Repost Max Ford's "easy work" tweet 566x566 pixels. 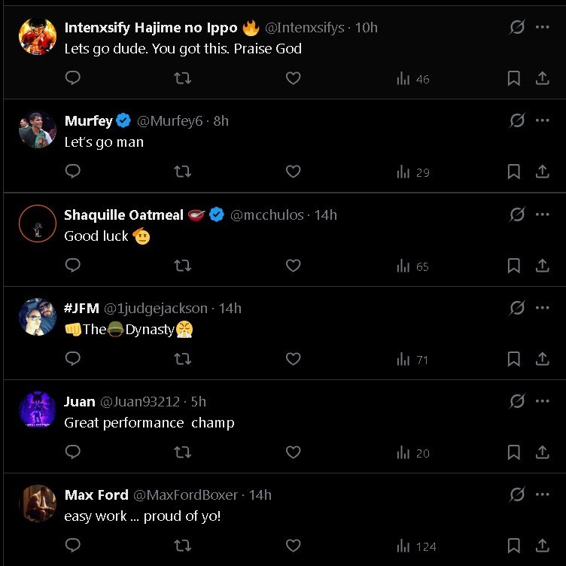click(x=182, y=546)
